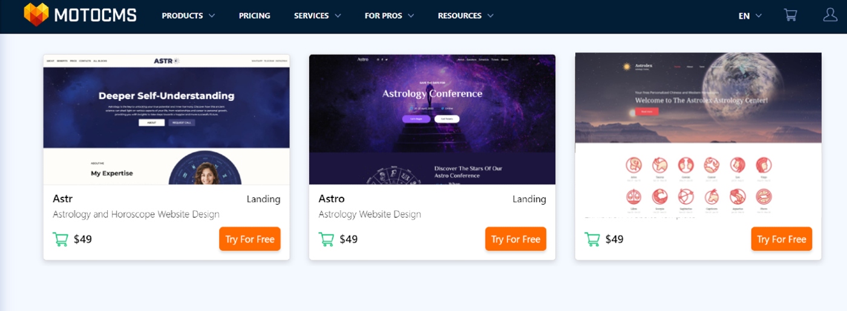Click the green cart icon on Astr card
847x311 pixels.
coord(60,239)
